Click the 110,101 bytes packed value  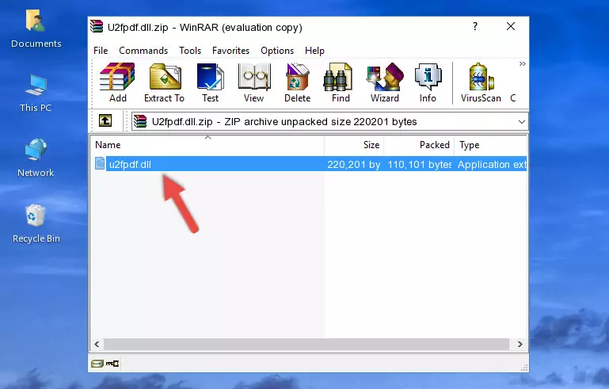point(420,164)
